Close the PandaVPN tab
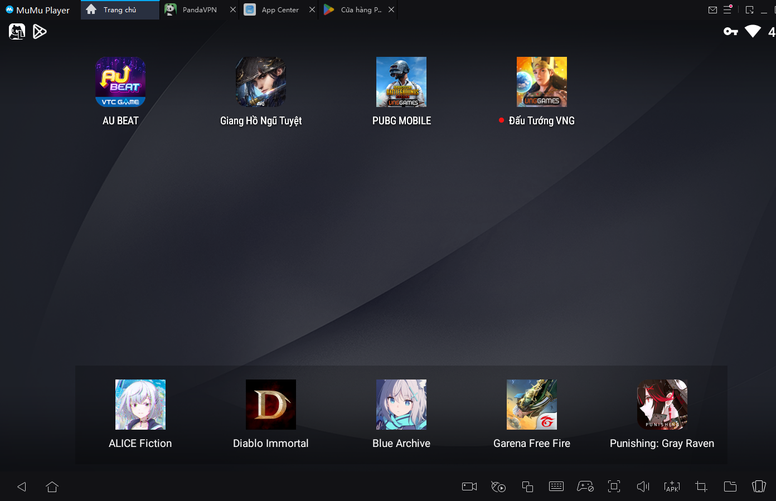This screenshot has width=776, height=501. click(x=233, y=10)
